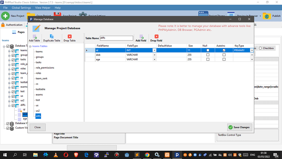Click the Publish icon on the toolbar
The width and height of the screenshot is (282, 159).
point(266,16)
